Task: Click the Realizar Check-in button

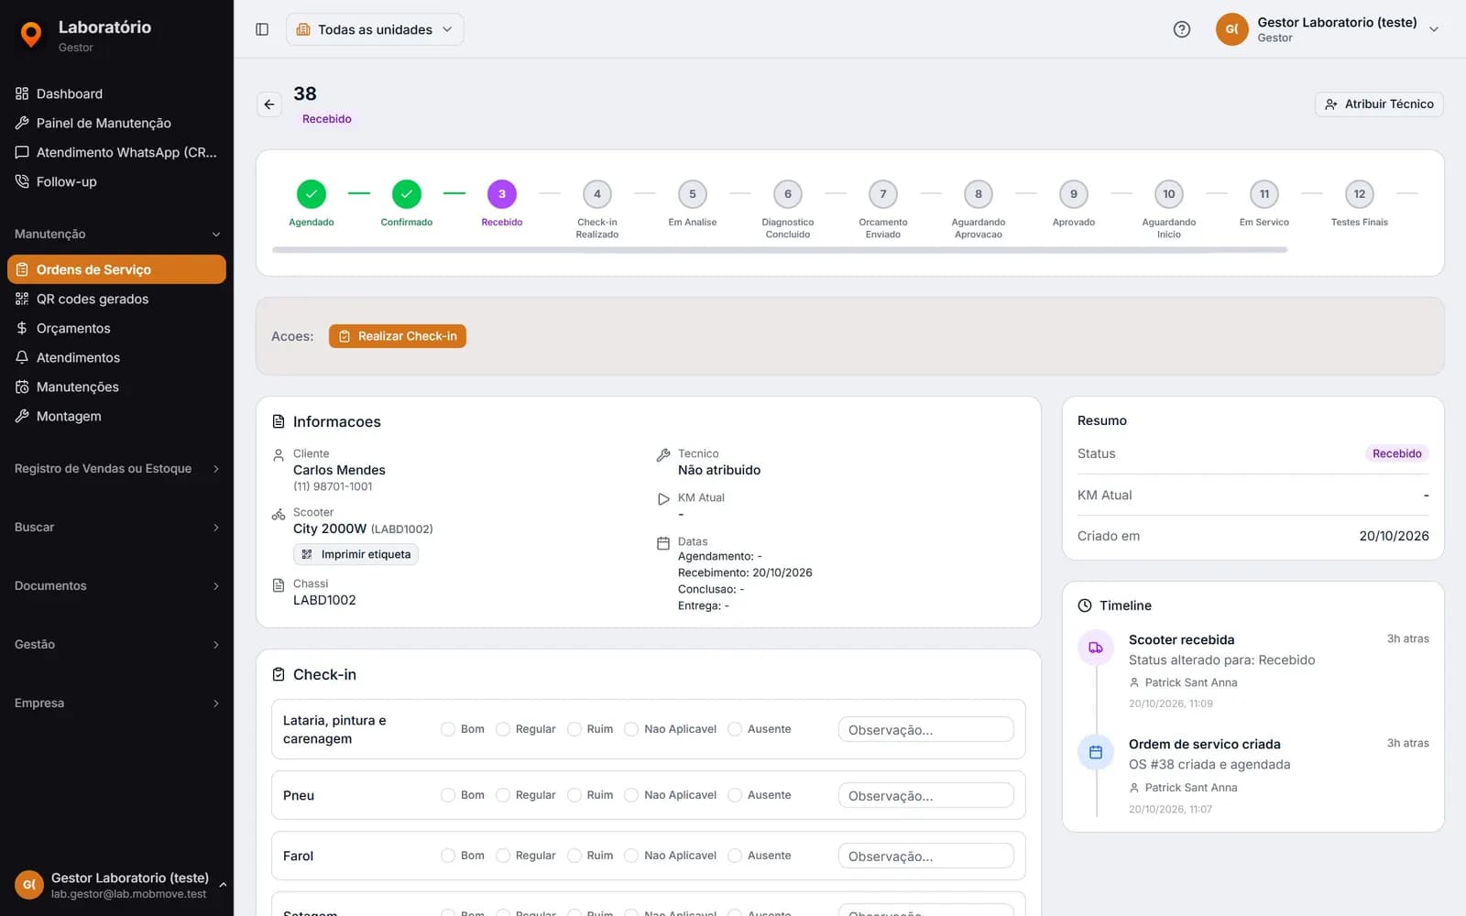Action: (x=398, y=336)
